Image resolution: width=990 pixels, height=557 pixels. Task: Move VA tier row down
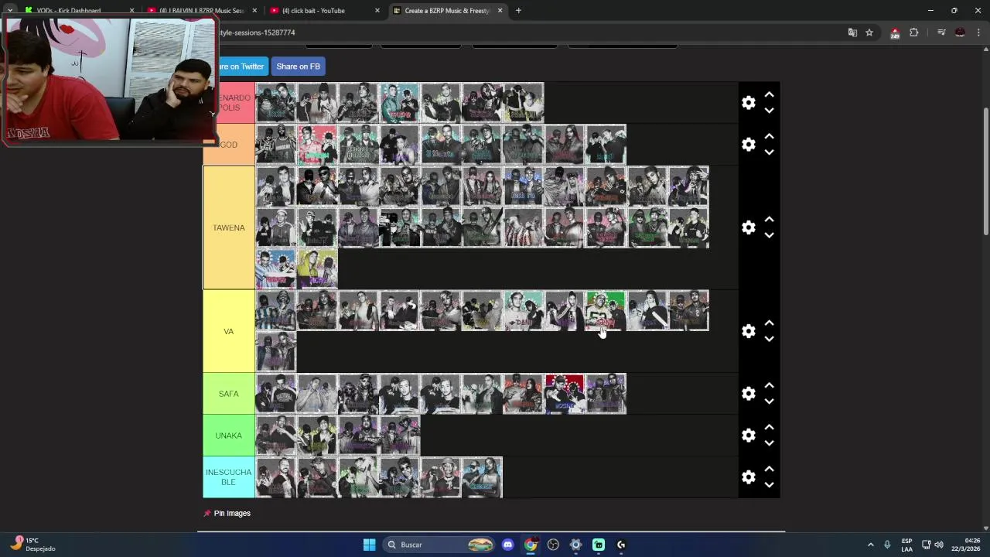769,339
